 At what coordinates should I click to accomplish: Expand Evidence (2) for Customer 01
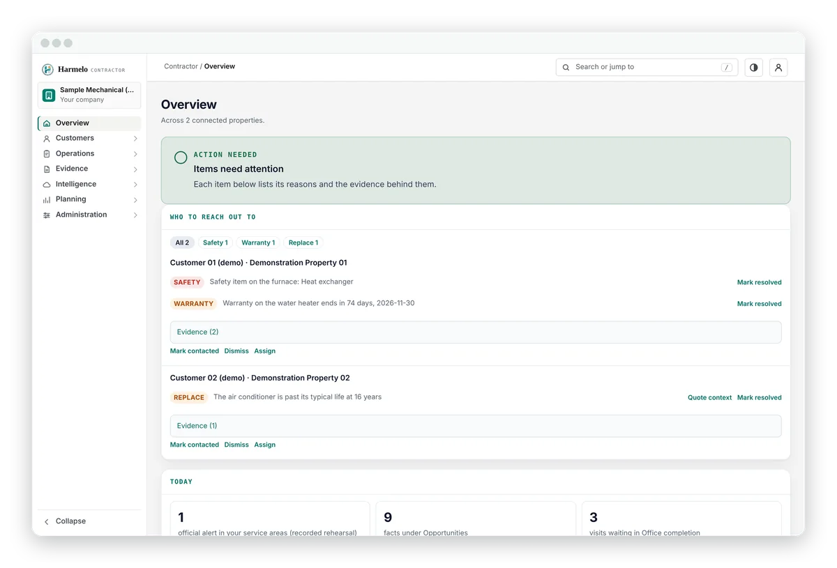pyautogui.click(x=476, y=332)
